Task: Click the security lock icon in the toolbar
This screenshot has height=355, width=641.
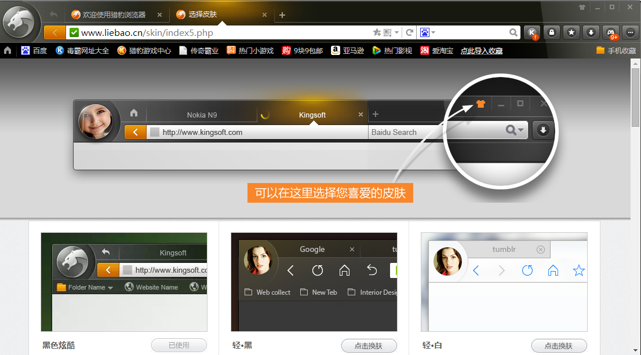Action: click(x=552, y=32)
